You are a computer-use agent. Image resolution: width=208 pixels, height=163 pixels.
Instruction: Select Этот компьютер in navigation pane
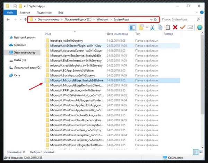(x=22, y=52)
